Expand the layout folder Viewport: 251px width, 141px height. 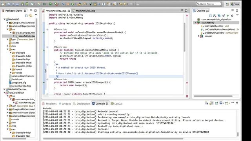click(11, 69)
